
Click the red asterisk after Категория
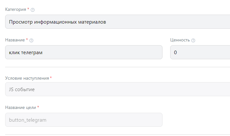point(28,9)
